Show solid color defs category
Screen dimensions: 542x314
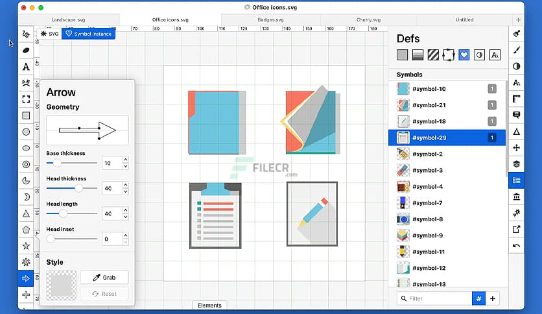coord(402,55)
